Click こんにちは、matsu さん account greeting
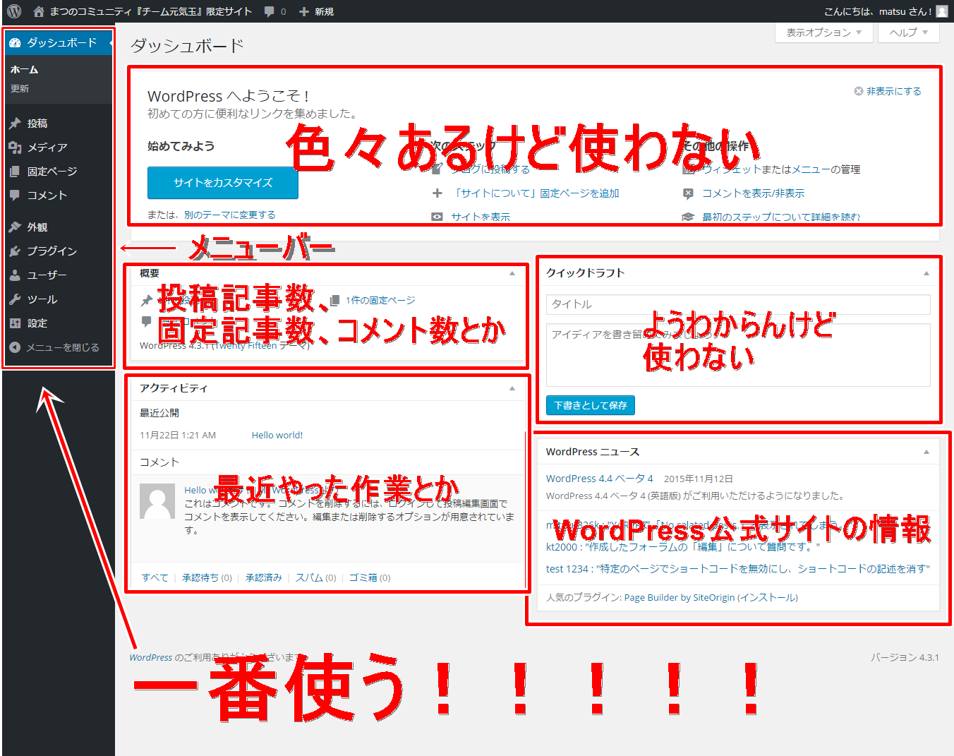This screenshot has width=954, height=756. [878, 11]
